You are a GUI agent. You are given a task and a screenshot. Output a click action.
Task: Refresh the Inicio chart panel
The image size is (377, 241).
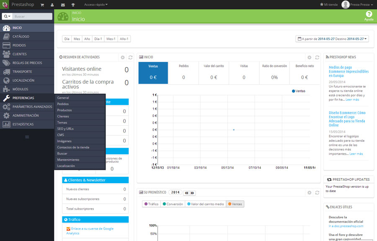pos(317,57)
